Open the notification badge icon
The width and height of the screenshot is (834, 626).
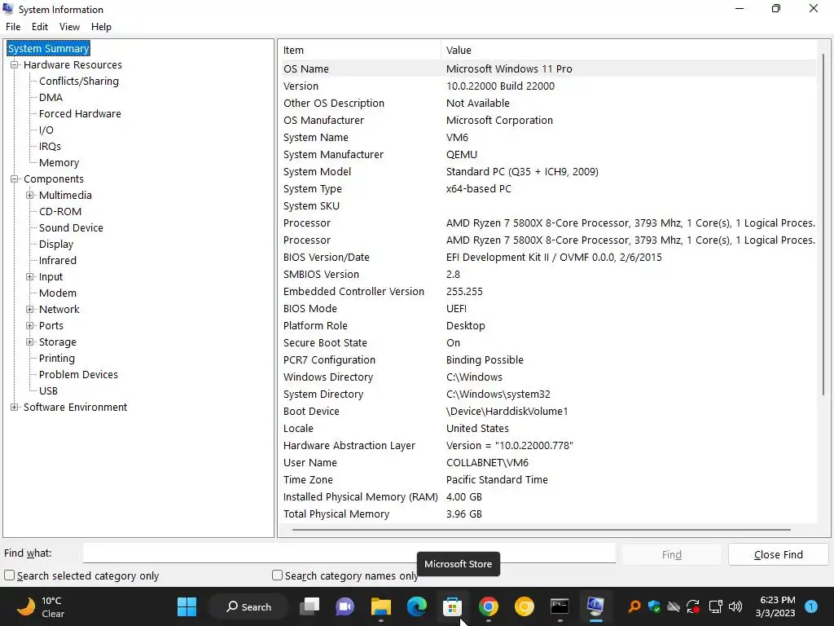click(x=811, y=606)
